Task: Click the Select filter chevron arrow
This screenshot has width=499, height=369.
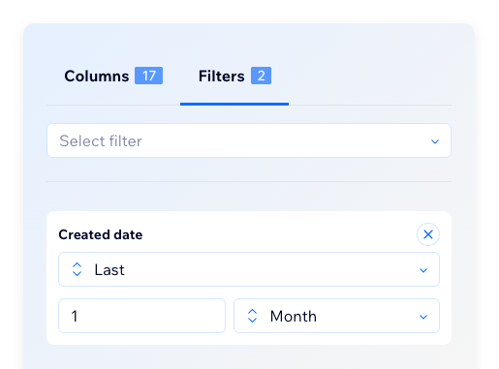Action: coord(435,141)
